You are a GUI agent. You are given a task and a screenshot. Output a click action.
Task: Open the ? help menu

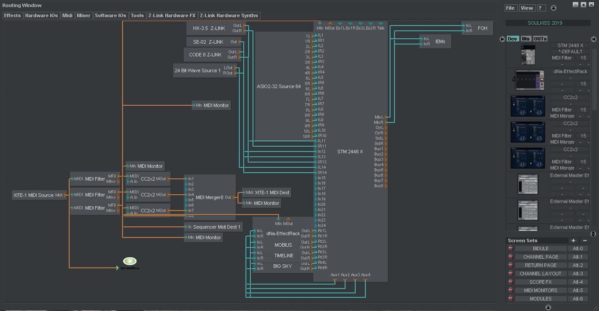tap(541, 8)
